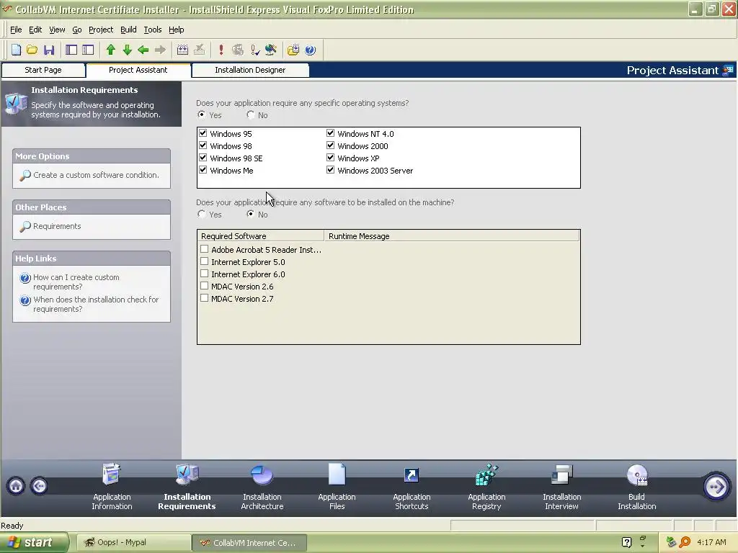The height and width of the screenshot is (553, 738).
Task: Uncheck the Windows 95 checkbox
Action: pyautogui.click(x=203, y=133)
